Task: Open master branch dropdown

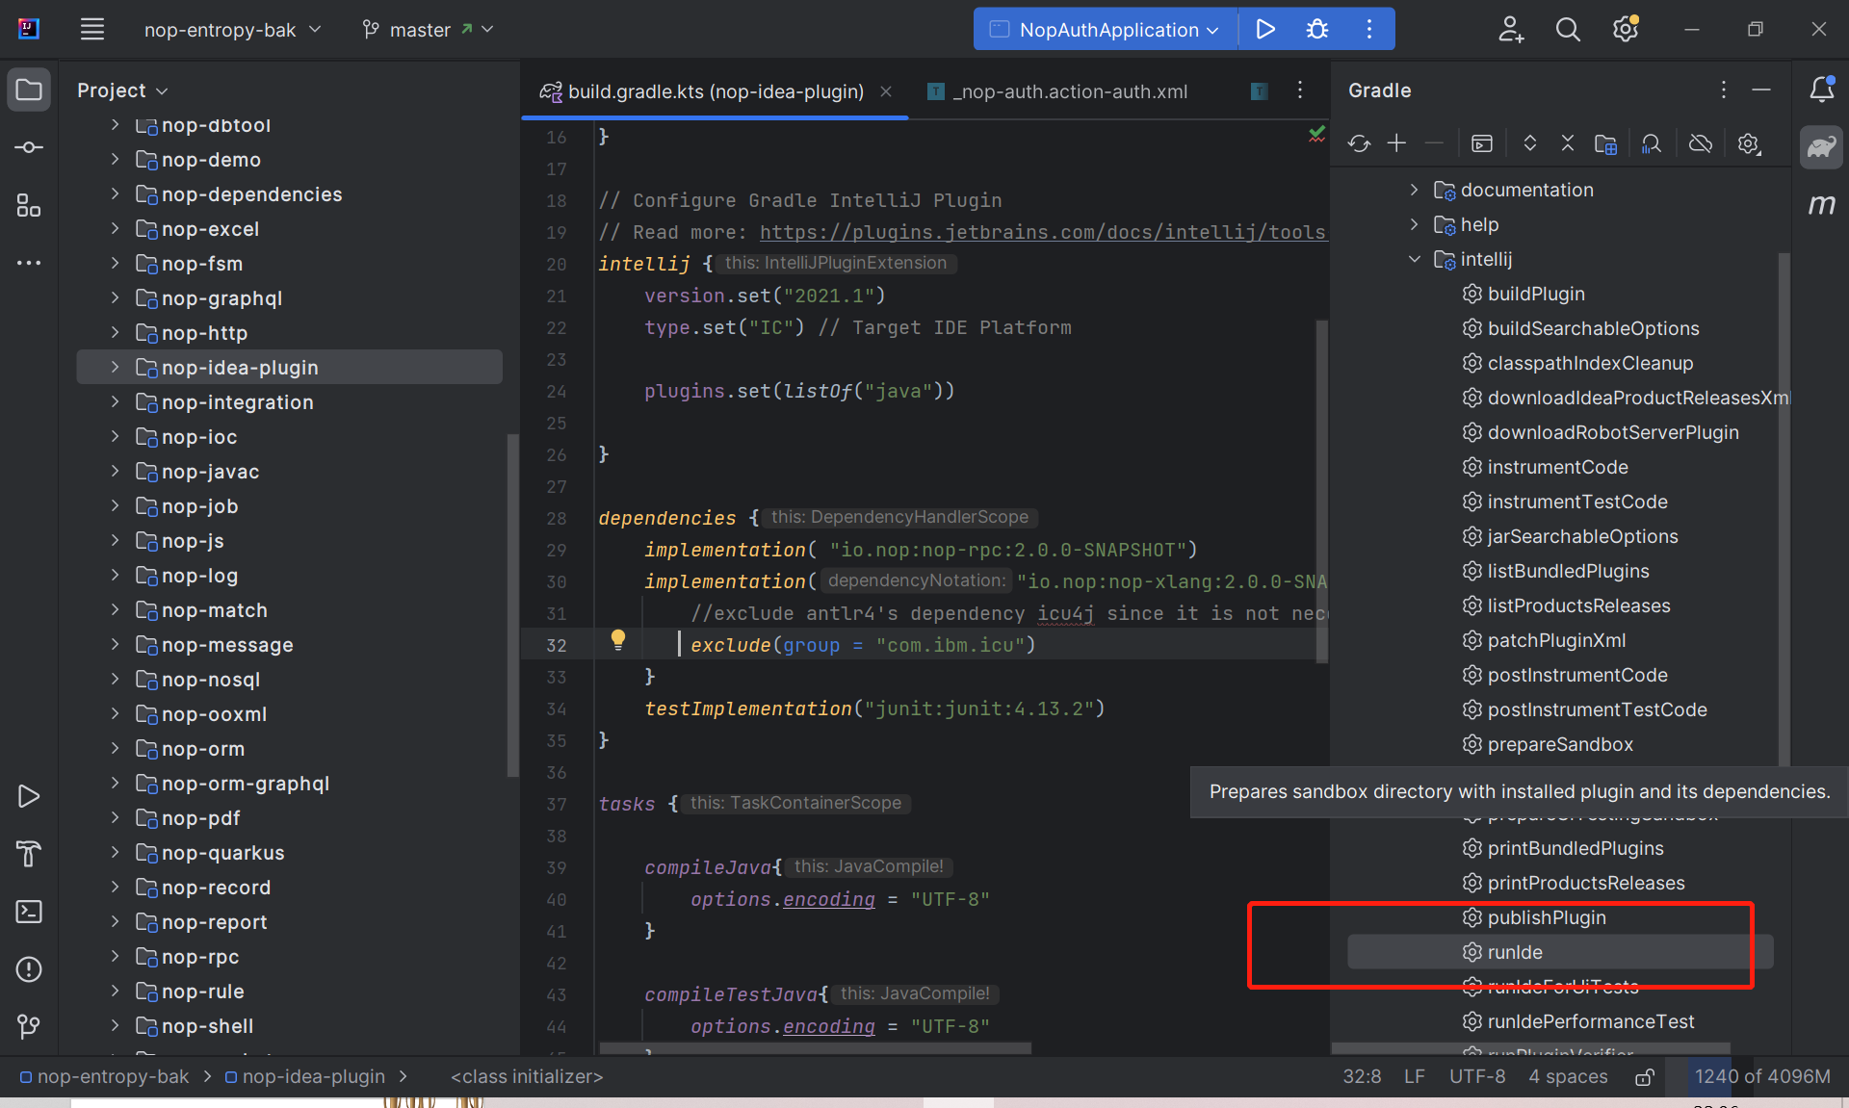Action: 428,30
